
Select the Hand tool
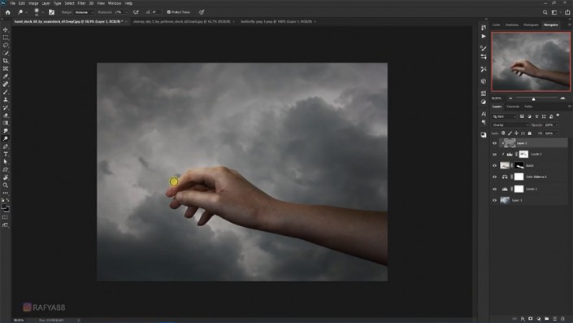pos(6,177)
